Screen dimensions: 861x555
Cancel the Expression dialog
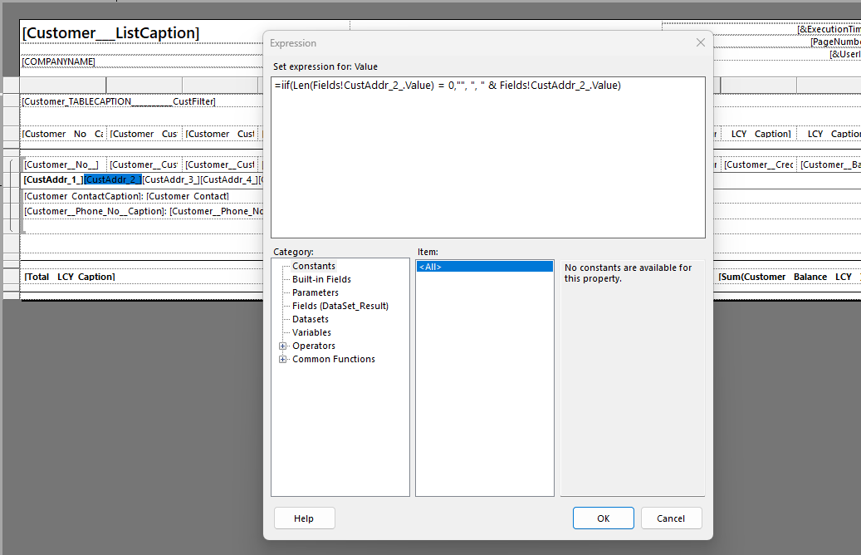pyautogui.click(x=671, y=518)
